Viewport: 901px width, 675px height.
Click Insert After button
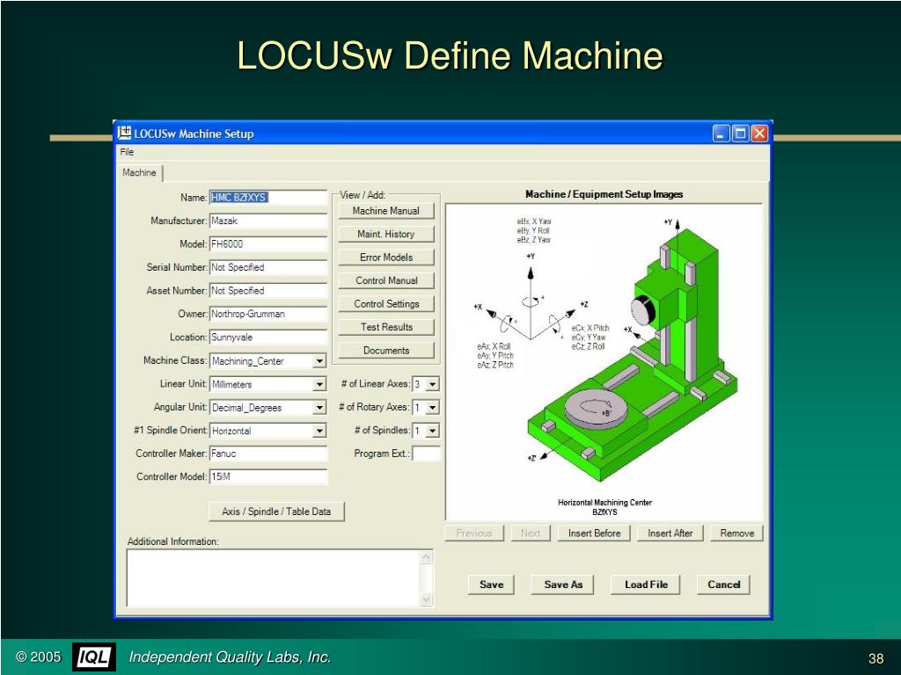coord(670,533)
